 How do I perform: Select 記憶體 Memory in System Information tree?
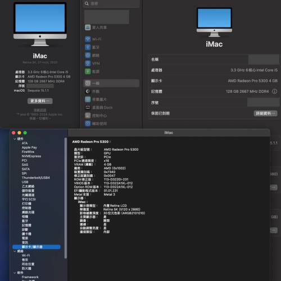(26, 225)
